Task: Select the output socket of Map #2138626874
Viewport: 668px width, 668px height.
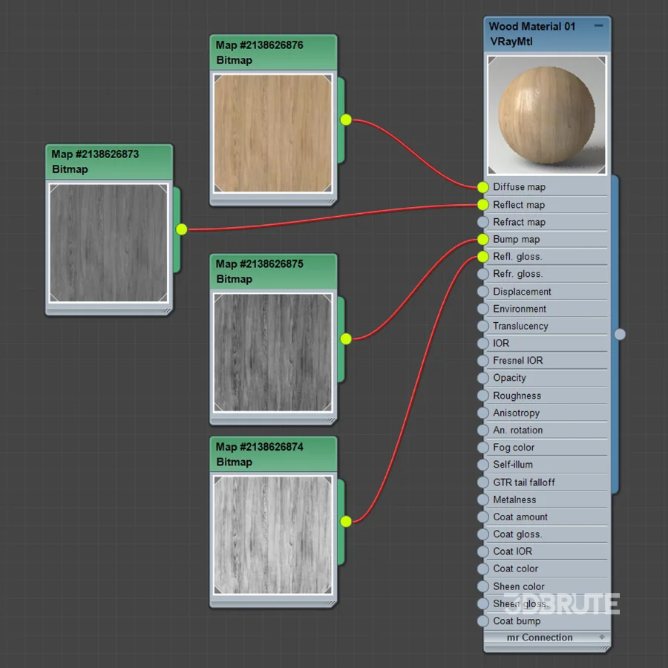Action: [345, 522]
